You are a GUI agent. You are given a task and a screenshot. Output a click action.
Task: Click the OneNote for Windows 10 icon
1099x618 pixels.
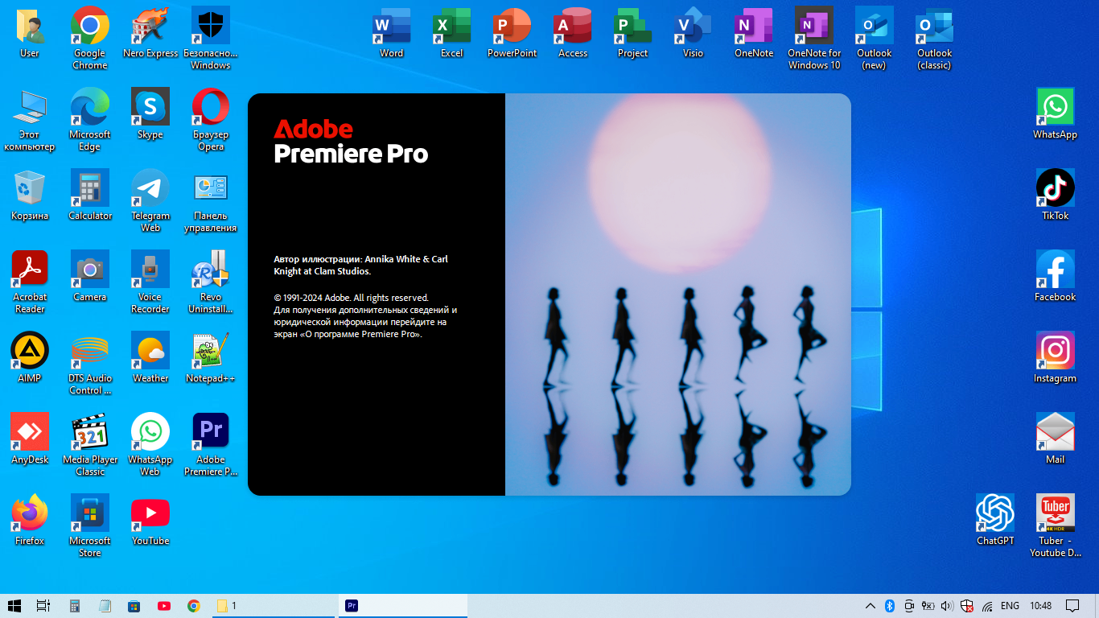click(x=814, y=38)
